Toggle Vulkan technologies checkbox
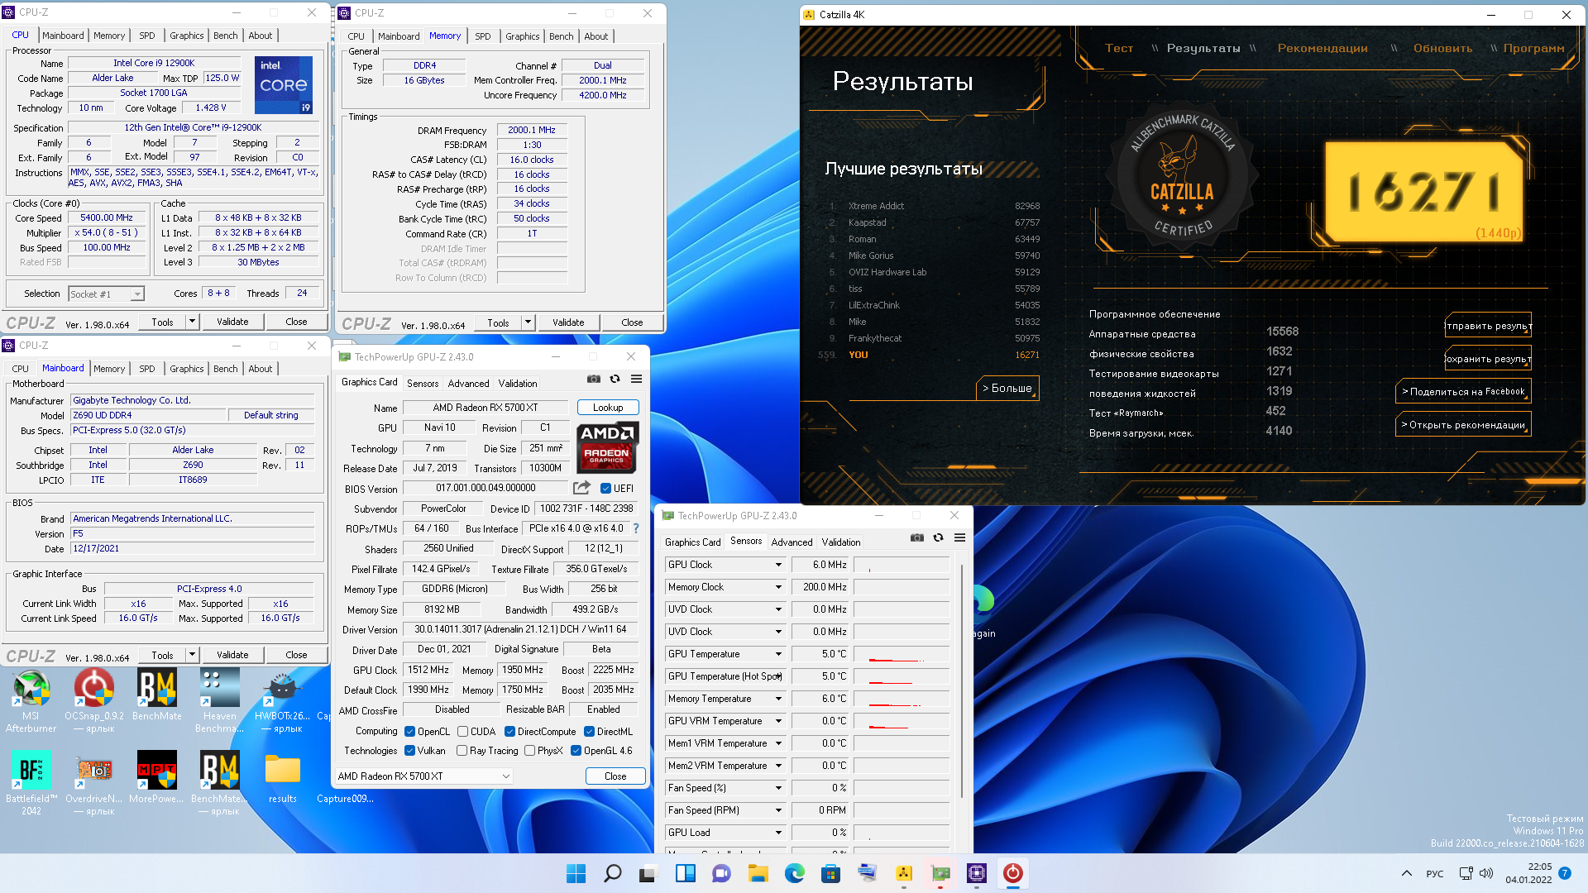This screenshot has height=893, width=1588. coord(409,751)
